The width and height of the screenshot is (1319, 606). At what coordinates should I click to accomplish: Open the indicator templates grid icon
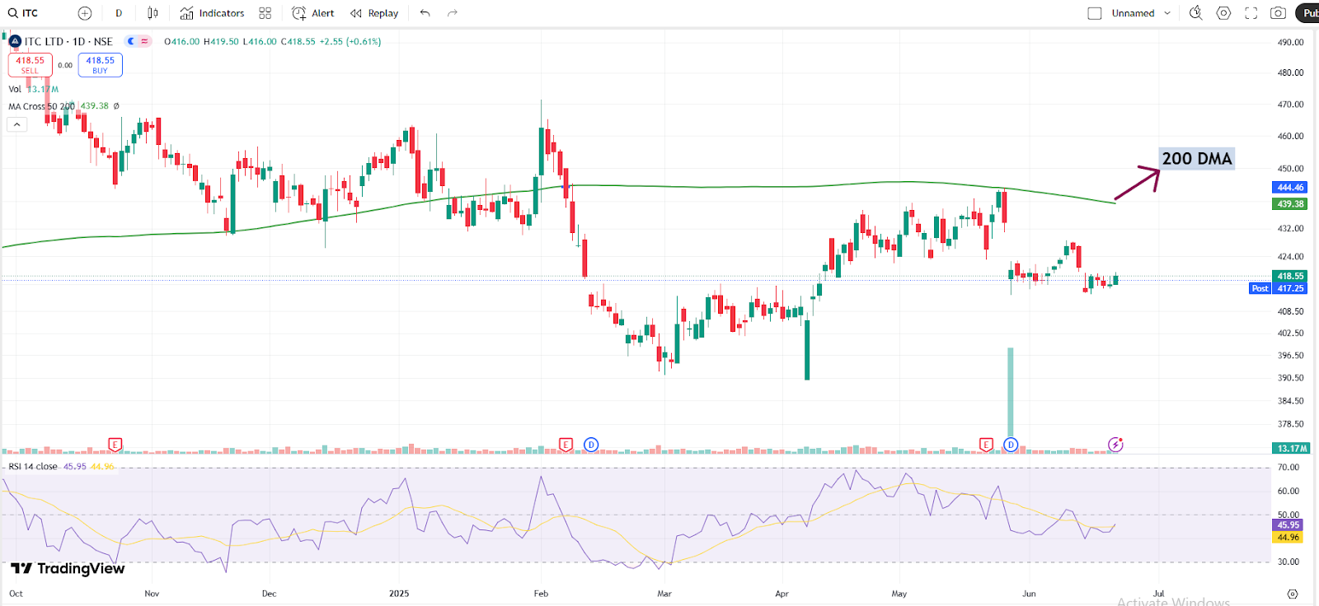pos(265,13)
